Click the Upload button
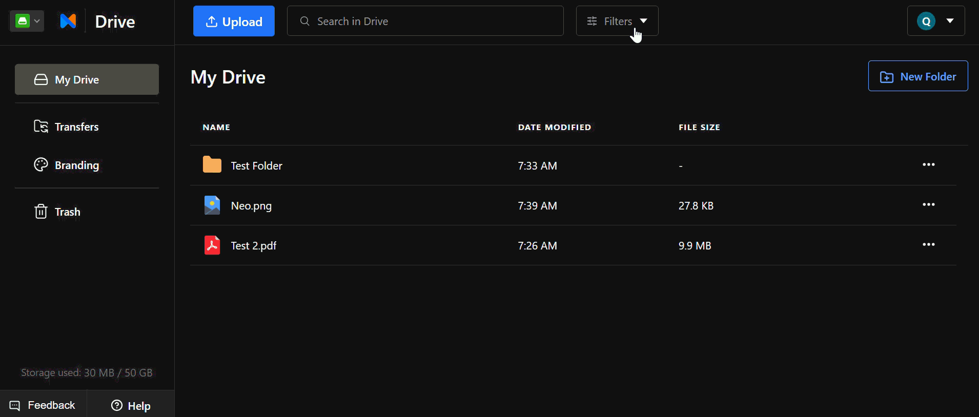Screen dimensions: 979x417 pyautogui.click(x=234, y=21)
